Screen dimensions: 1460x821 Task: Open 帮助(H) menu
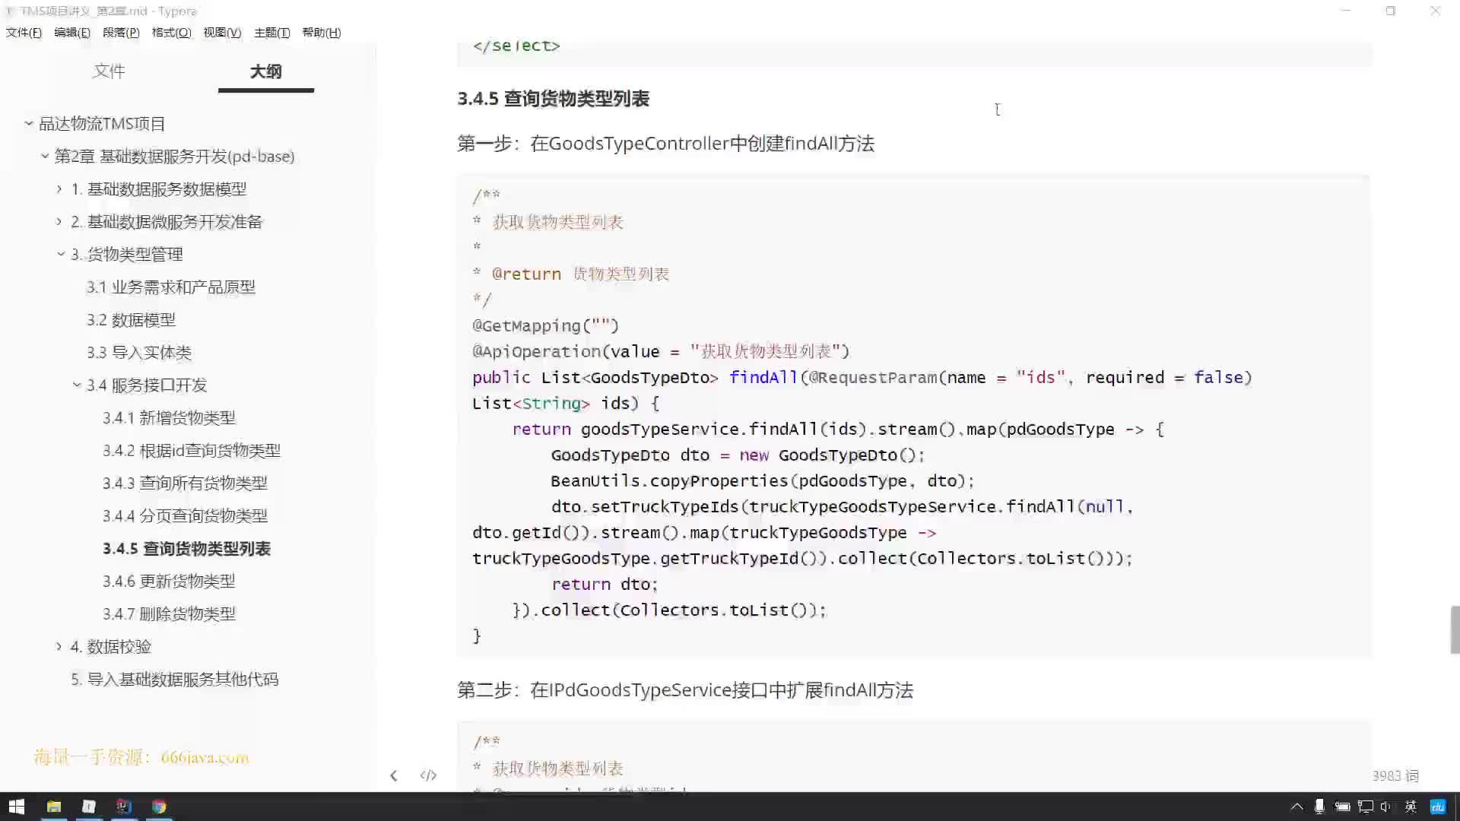(x=322, y=32)
